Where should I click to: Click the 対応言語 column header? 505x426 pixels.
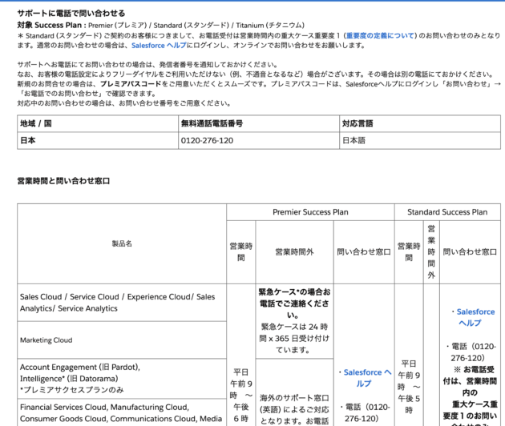click(x=420, y=123)
